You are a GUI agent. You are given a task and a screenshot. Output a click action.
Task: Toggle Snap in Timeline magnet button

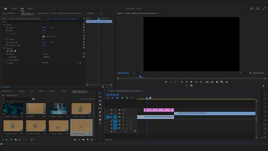click(113, 98)
